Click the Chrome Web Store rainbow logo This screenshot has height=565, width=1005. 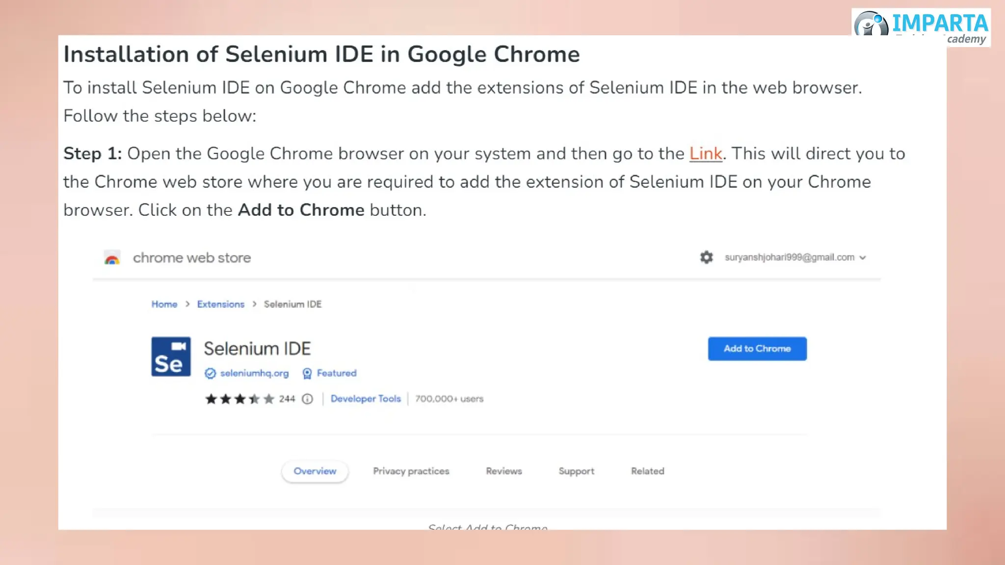point(112,258)
